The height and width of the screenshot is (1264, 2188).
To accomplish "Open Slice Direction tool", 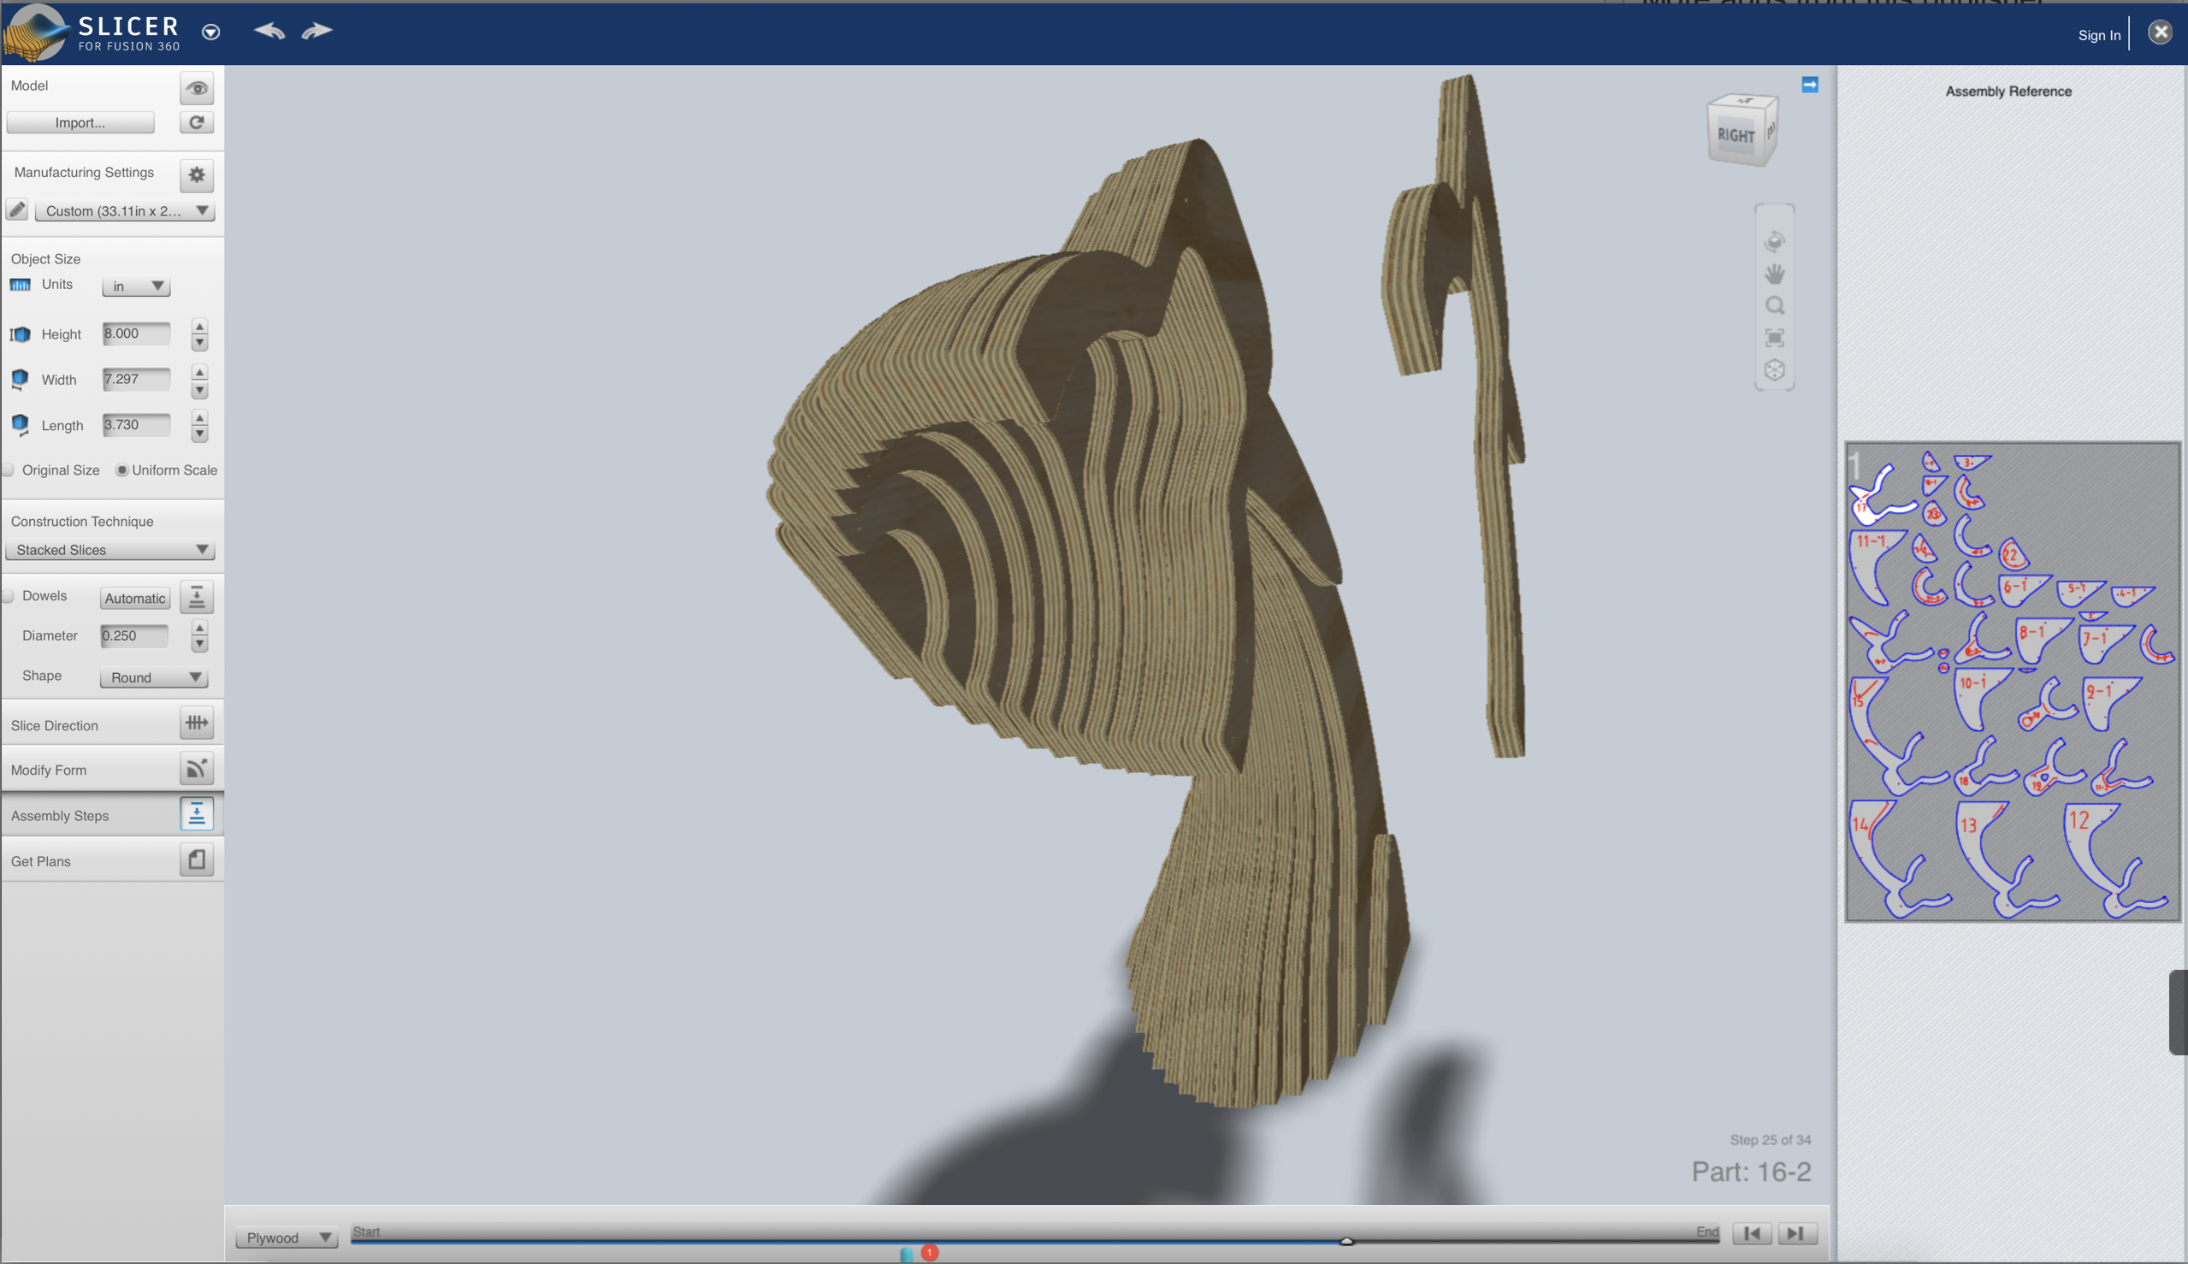I will pos(197,724).
